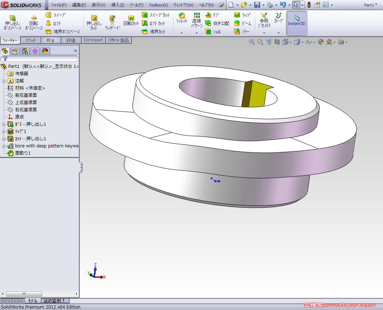The image size is (383, 310).
Task: Switch to the DimXpert tab
Action: tap(93, 40)
